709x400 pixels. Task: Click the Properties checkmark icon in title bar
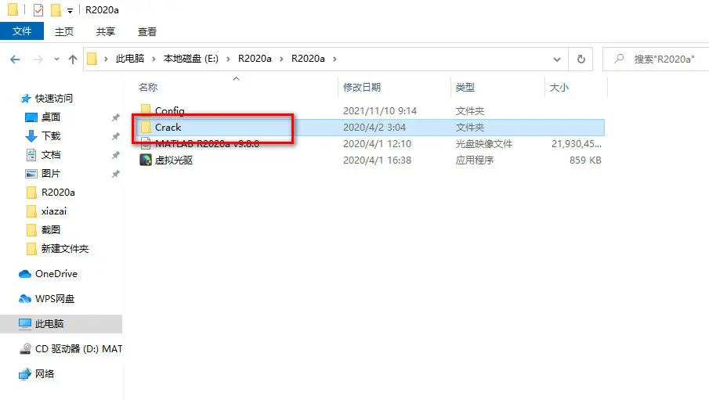[x=38, y=9]
